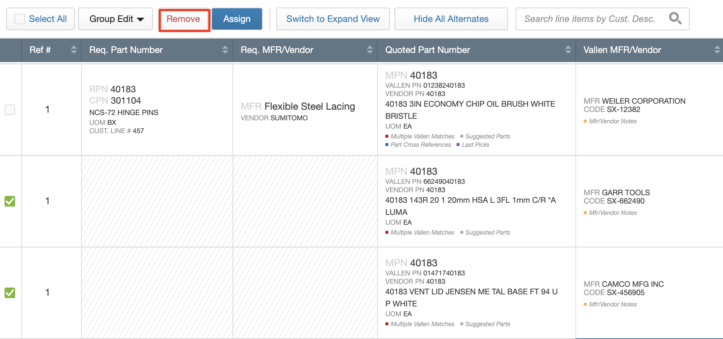This screenshot has width=723, height=339.
Task: Check the first row's unchecked checkbox
Action: tap(10, 110)
